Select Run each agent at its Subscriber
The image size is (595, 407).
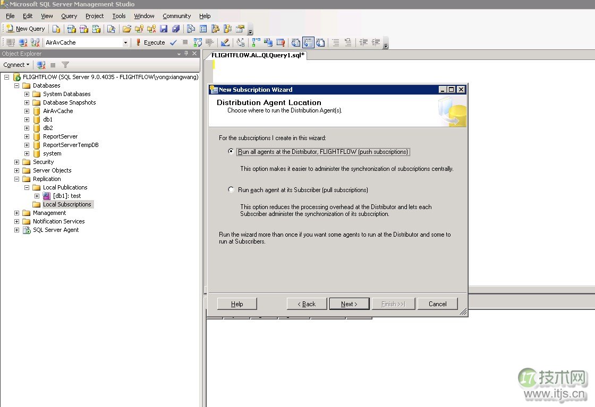(x=231, y=189)
